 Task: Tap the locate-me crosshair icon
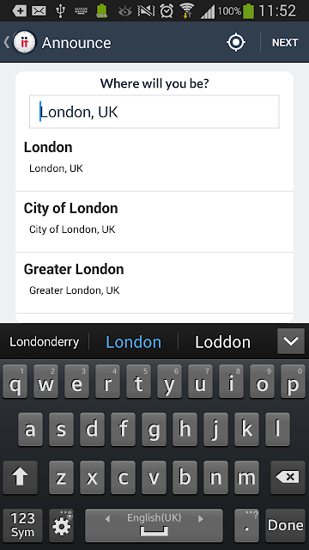[x=236, y=42]
